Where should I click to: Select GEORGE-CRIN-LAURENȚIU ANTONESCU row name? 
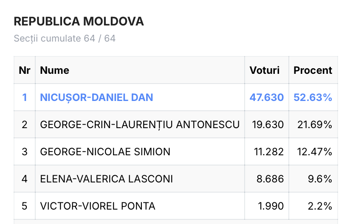pyautogui.click(x=140, y=125)
